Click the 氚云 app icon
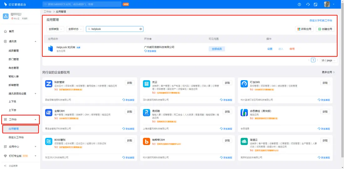Viewport: 344px width, 169px height. click(x=146, y=84)
